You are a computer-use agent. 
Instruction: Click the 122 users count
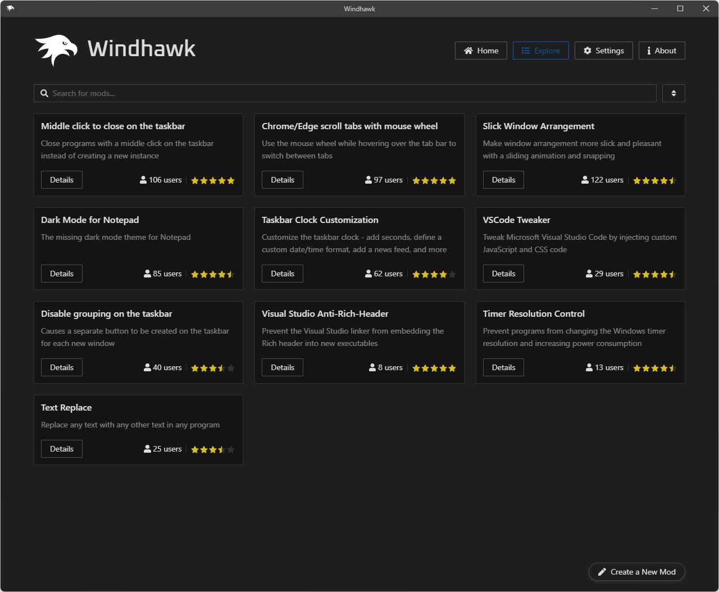602,180
